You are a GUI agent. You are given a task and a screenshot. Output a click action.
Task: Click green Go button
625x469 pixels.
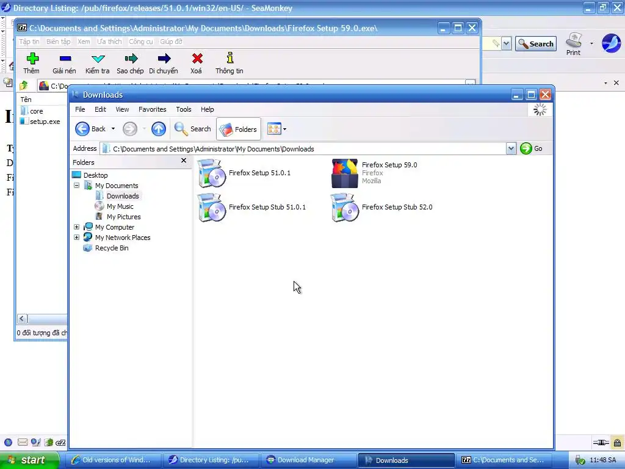(x=532, y=148)
